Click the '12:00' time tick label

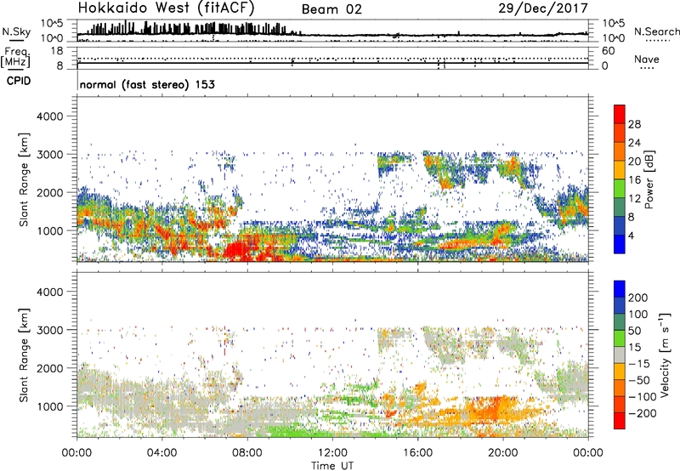point(332,453)
